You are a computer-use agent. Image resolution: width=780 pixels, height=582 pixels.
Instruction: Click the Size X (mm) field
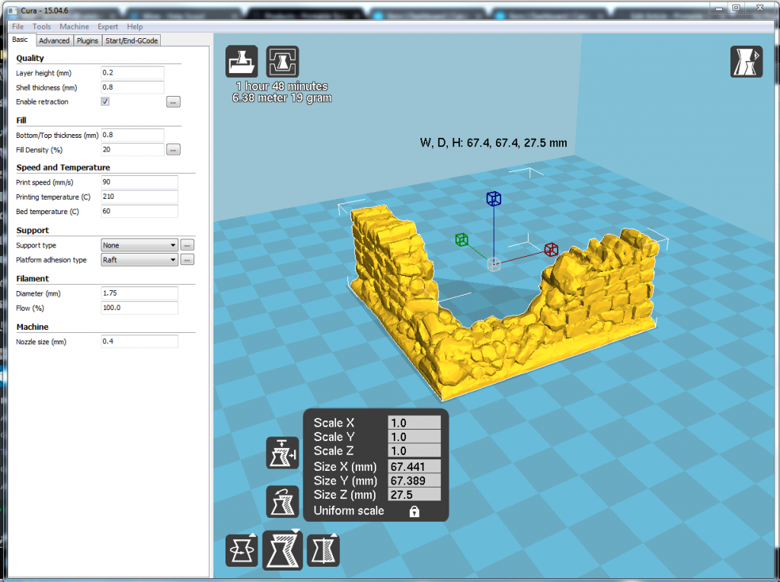pyautogui.click(x=414, y=467)
